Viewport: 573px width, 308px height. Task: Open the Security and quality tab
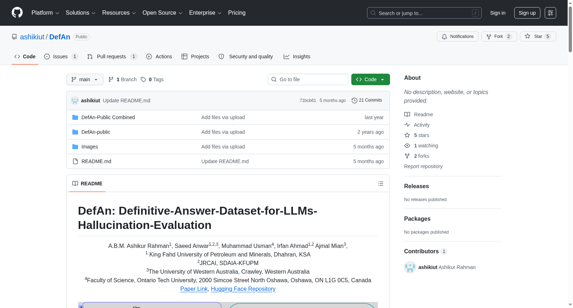pos(246,57)
